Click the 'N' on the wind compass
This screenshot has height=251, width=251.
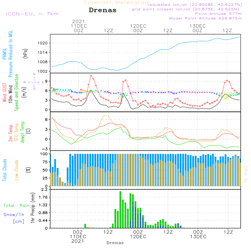click(x=34, y=74)
